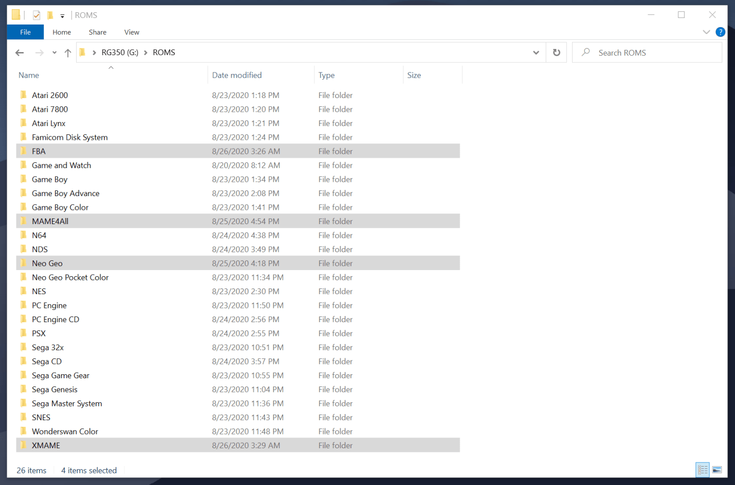The width and height of the screenshot is (735, 485).
Task: Select the NDS folder icon
Action: point(23,249)
